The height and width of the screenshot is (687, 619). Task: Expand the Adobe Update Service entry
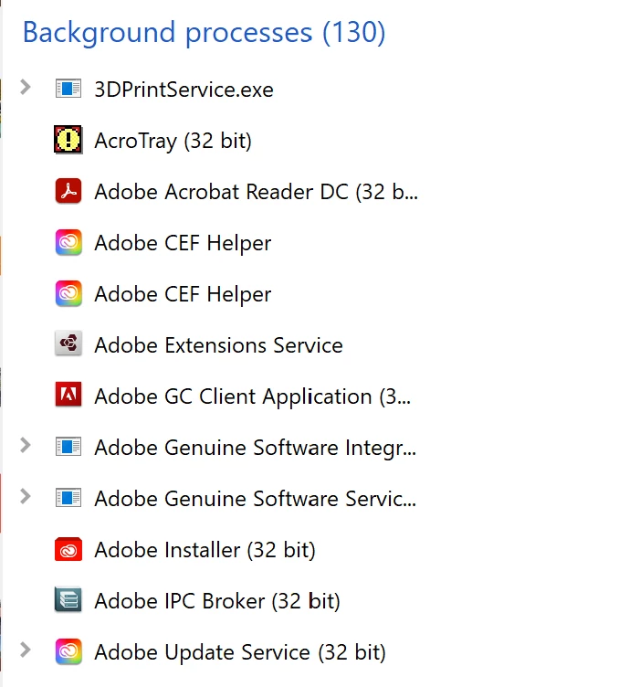click(x=26, y=650)
